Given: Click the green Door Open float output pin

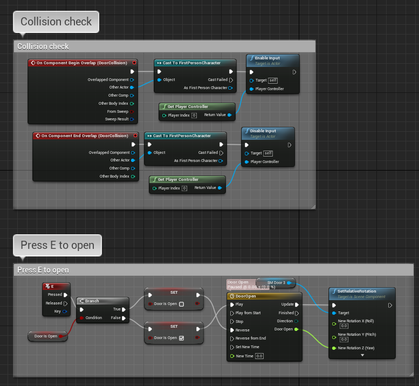Looking at the screenshot, I should (297, 329).
